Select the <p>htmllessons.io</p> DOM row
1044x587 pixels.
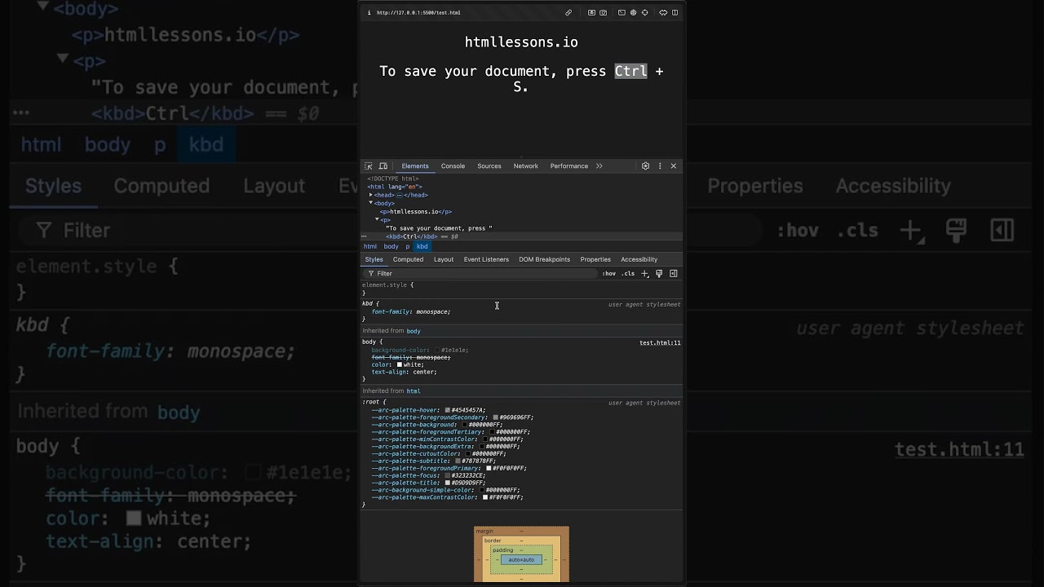tap(416, 212)
